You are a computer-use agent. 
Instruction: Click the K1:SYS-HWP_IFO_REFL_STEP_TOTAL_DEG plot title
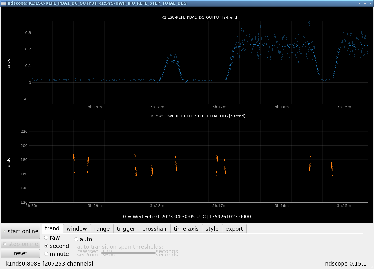198,116
